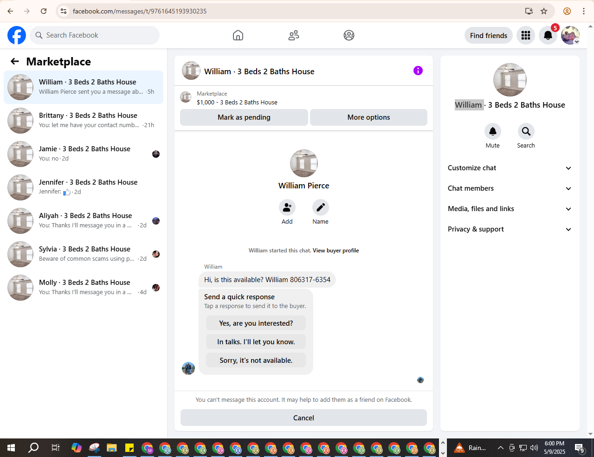Click the Search Facebook input field
This screenshot has height=457, width=594.
click(95, 35)
